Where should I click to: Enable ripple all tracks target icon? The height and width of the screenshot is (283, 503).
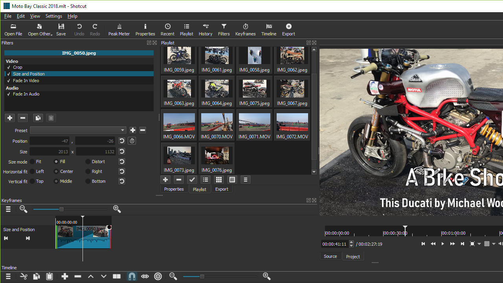click(158, 277)
